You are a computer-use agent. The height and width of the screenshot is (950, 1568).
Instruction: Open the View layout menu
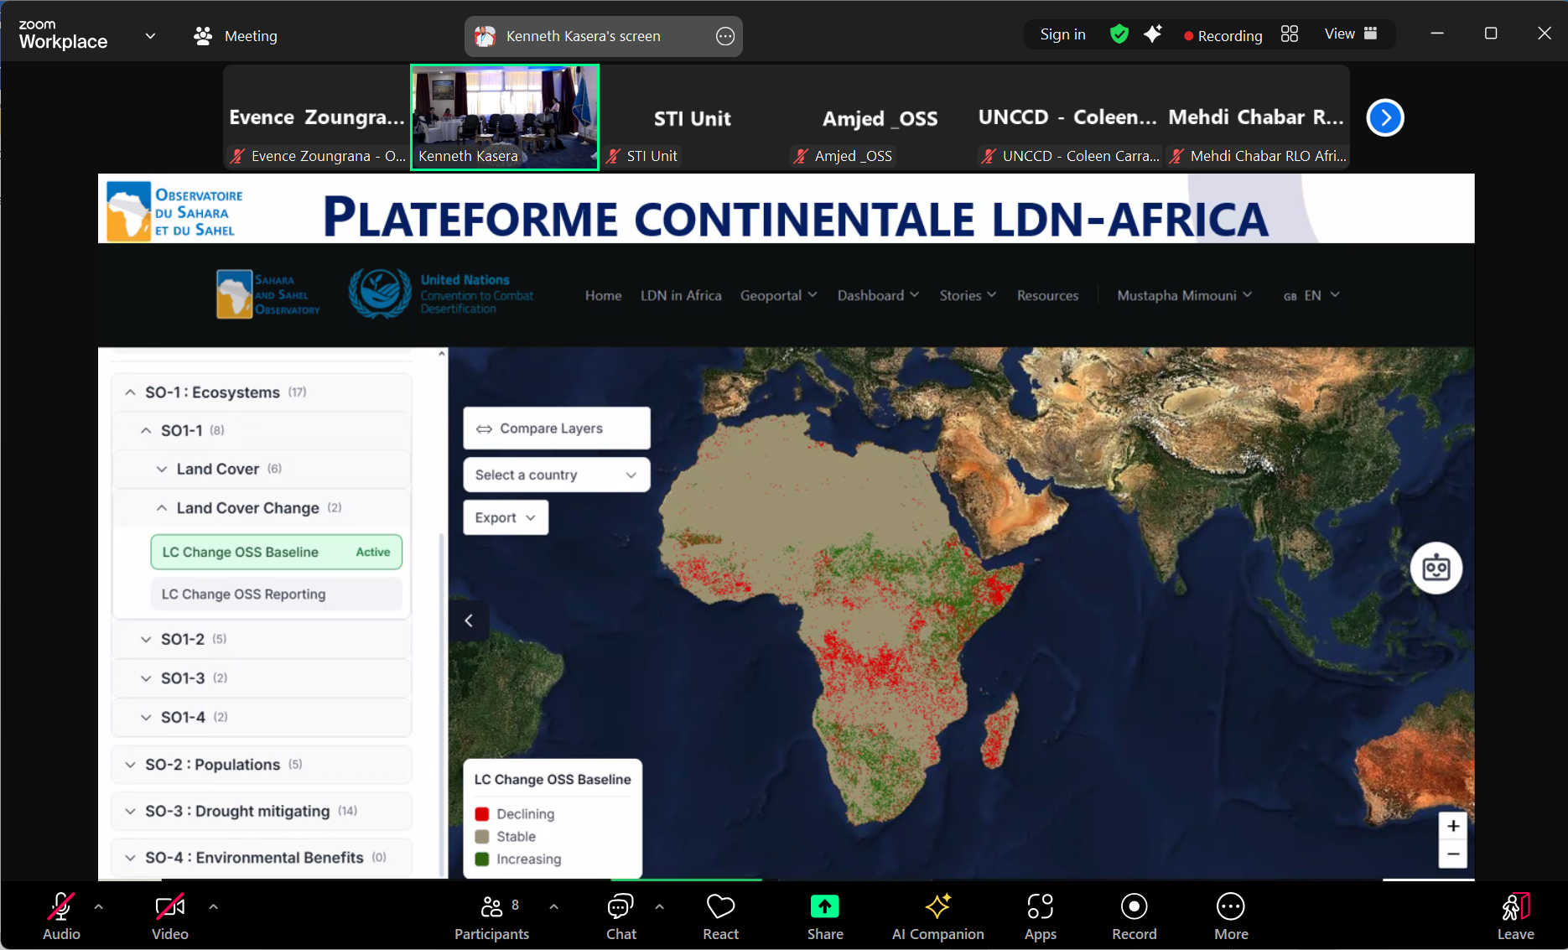1350,34
